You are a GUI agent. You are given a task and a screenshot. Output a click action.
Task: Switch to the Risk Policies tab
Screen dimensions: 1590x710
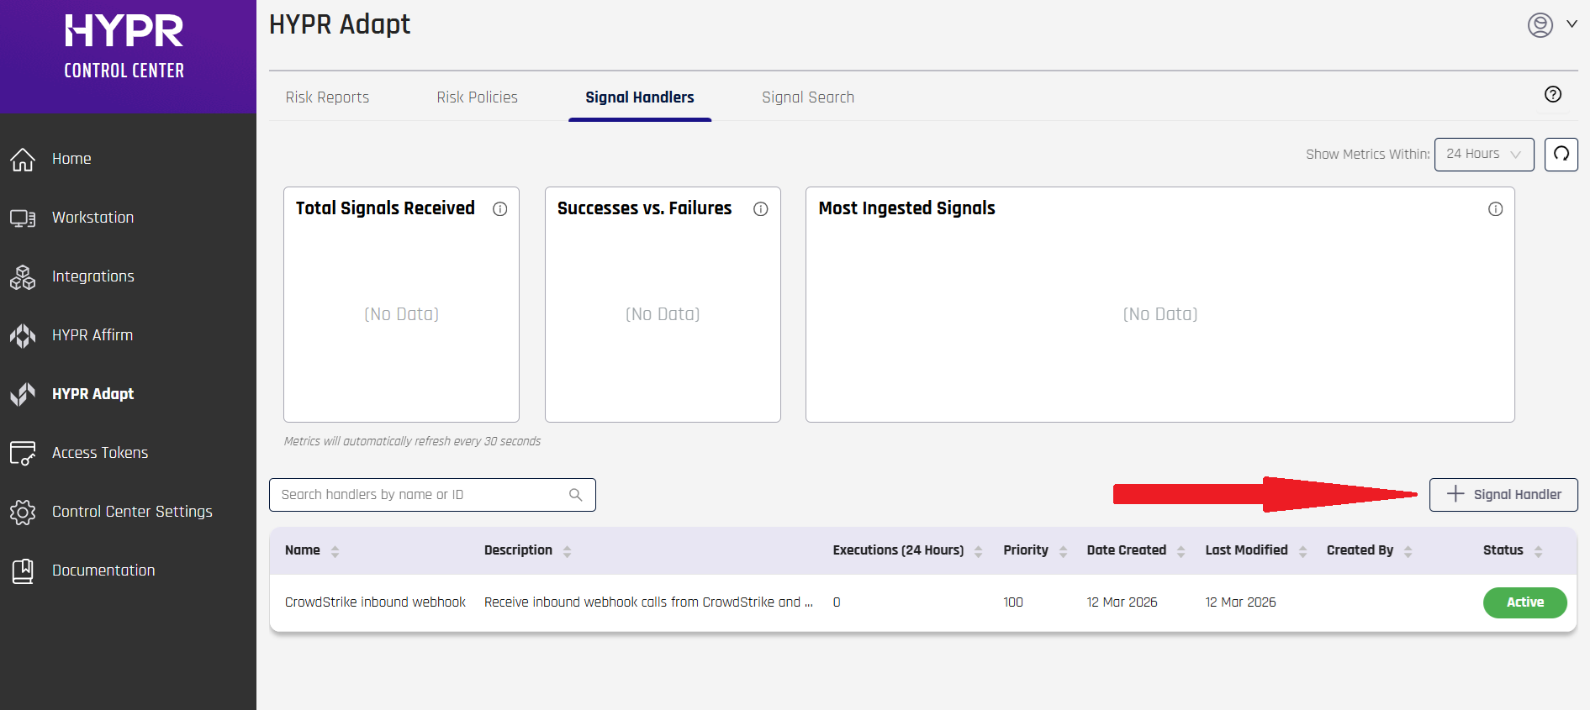(477, 97)
